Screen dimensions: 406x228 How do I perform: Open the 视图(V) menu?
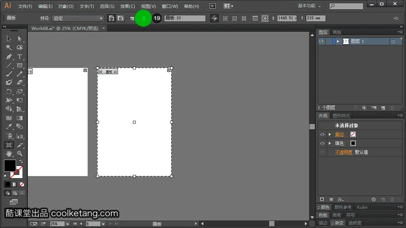pyautogui.click(x=148, y=6)
